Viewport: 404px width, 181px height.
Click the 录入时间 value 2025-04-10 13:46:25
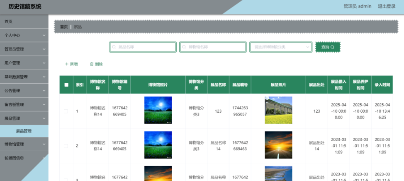pyautogui.click(x=382, y=111)
